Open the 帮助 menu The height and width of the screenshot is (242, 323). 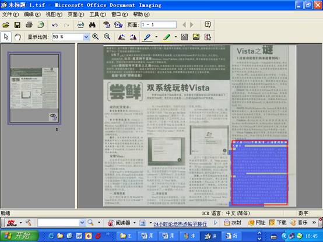[x=141, y=15]
